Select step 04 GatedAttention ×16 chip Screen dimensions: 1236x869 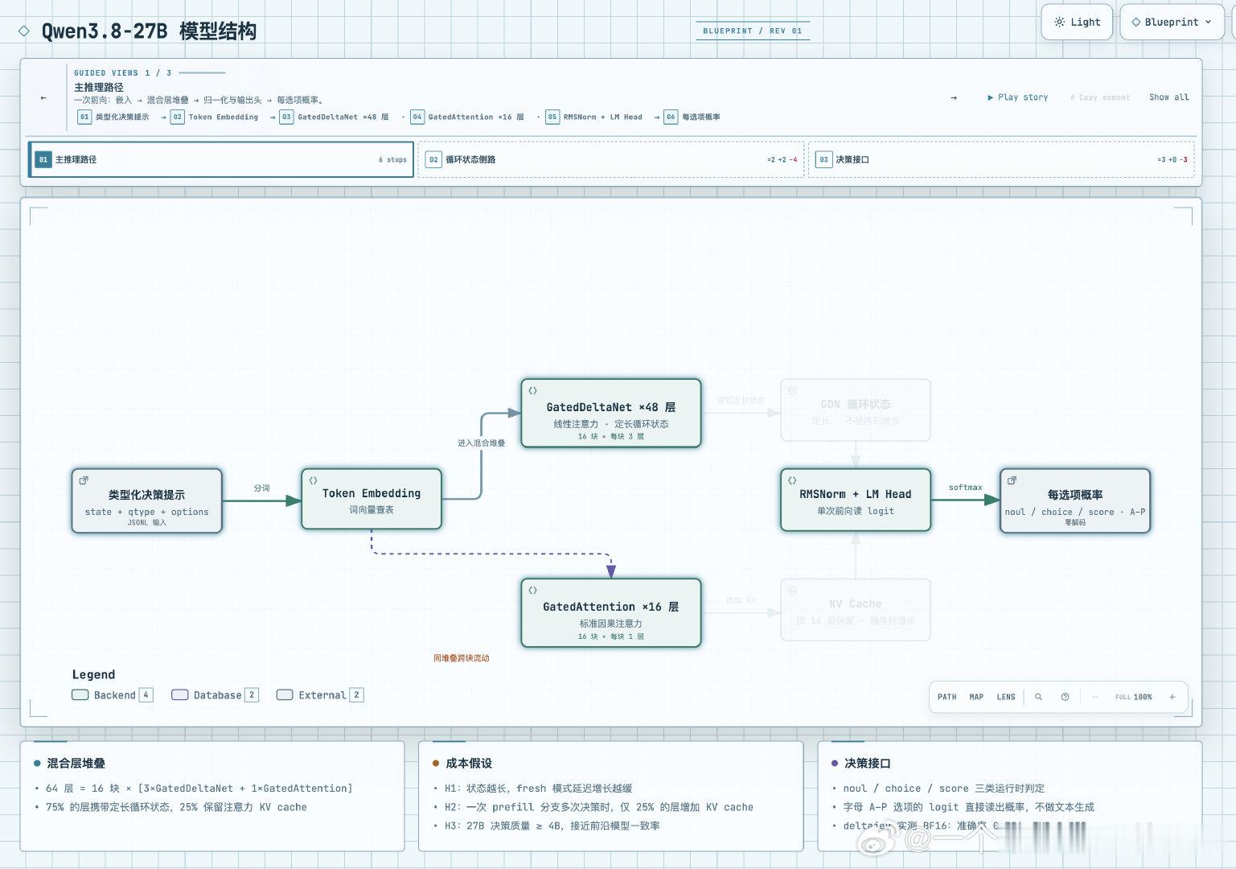click(x=467, y=117)
